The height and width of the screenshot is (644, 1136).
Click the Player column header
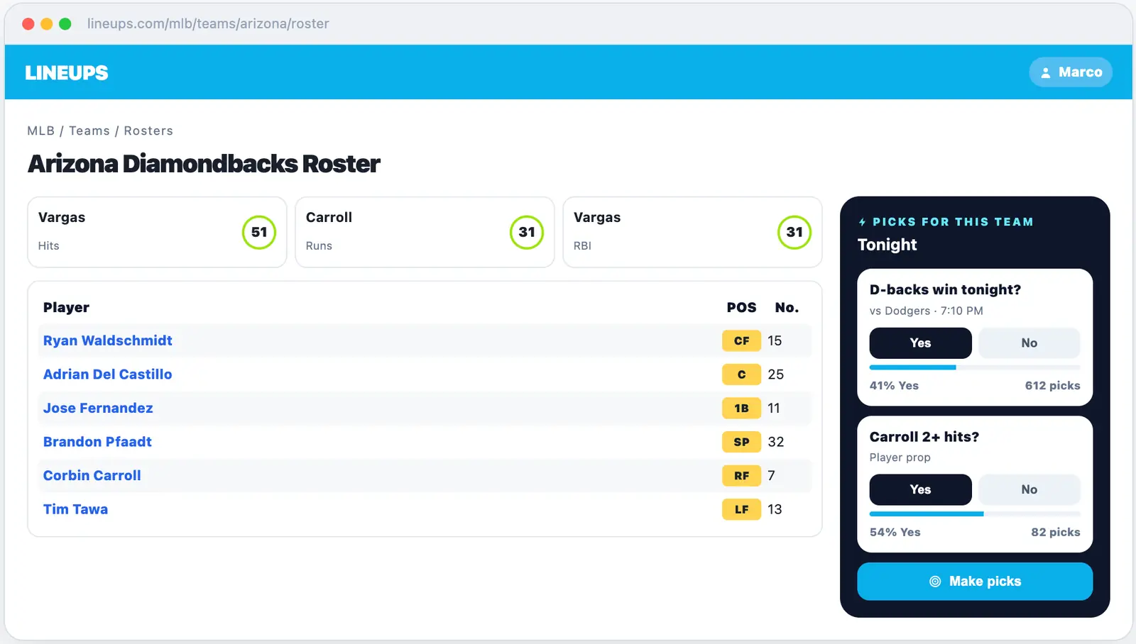tap(66, 307)
